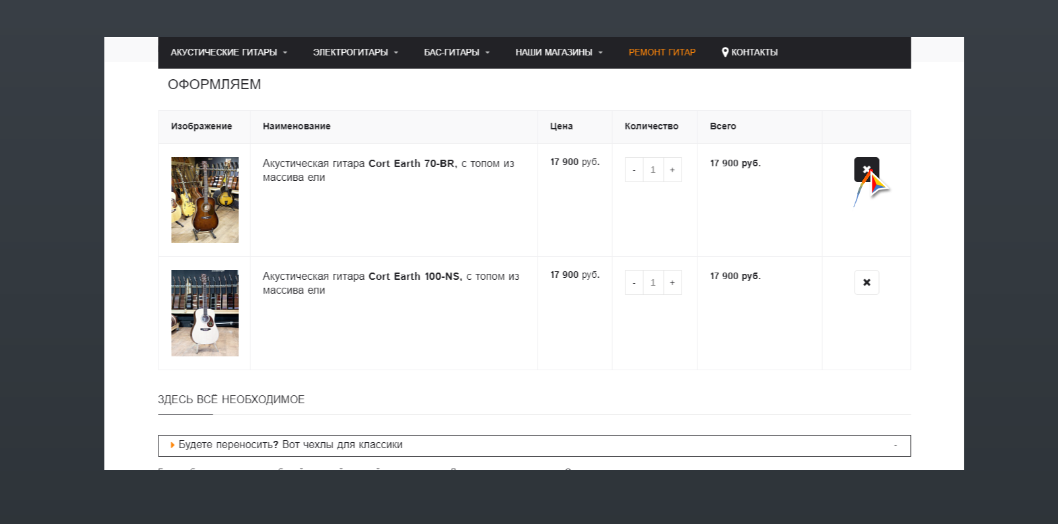
Task: Increase quantity of Cort Earth 100-NS
Action: tap(672, 282)
